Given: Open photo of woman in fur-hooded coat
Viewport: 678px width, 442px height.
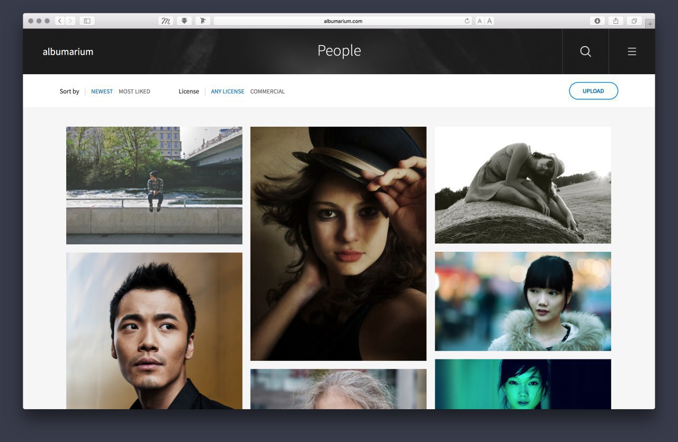Looking at the screenshot, I should [523, 301].
